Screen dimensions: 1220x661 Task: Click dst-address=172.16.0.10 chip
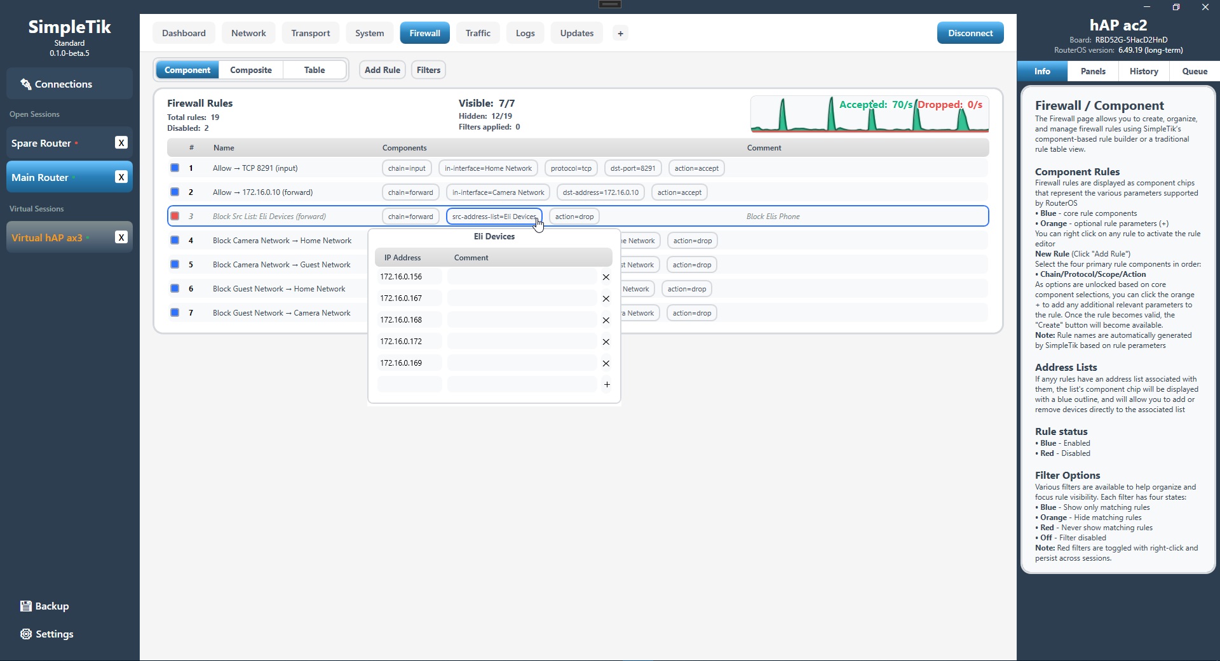coord(600,192)
